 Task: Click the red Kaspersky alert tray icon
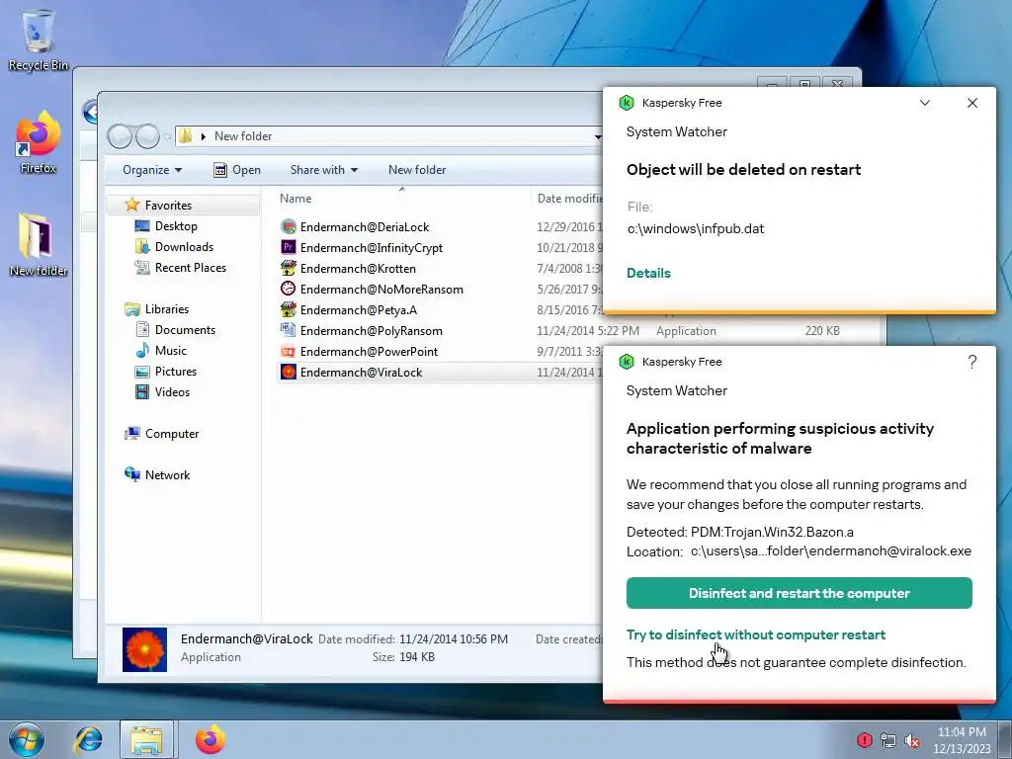click(864, 740)
